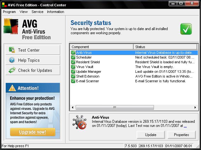Viewport: 201px width, 150px height.
Task: Click the green check beside E-mail Scanner
Action: click(x=73, y=81)
